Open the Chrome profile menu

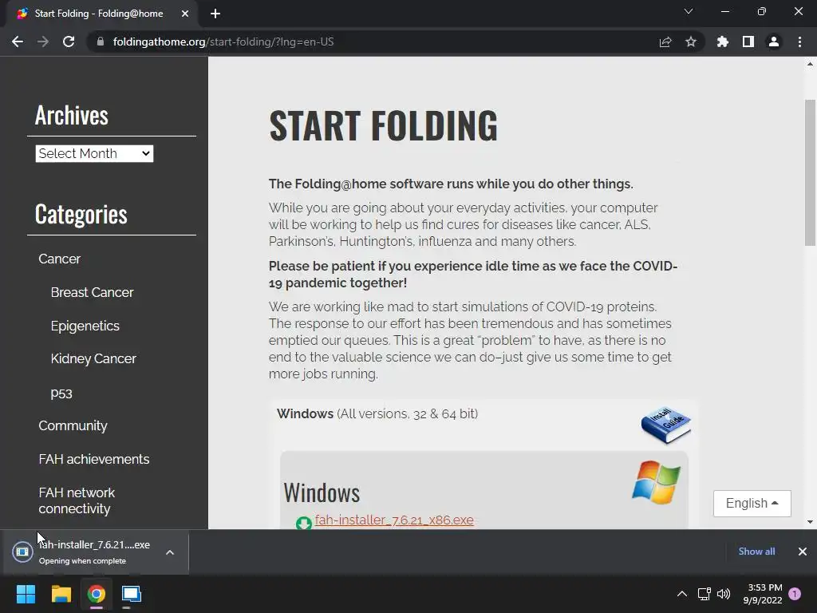(774, 42)
